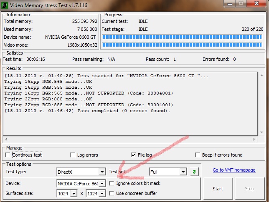Enable Beep if errors found
269x202 pixels.
pyautogui.click(x=198, y=155)
